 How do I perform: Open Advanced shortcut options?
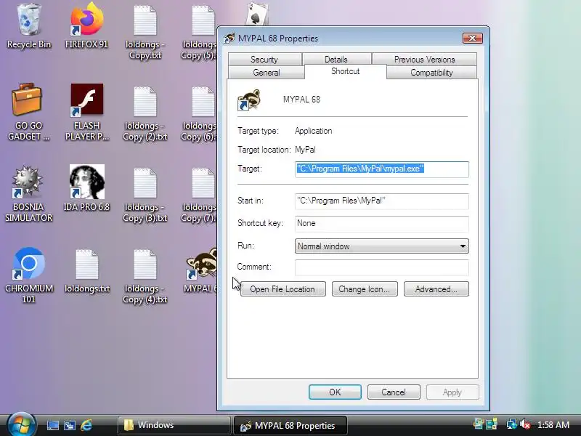436,289
